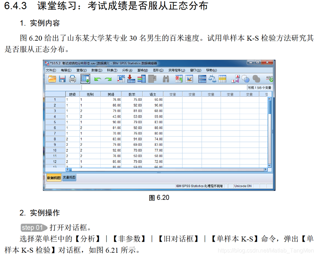Viewport: 317px width, 257px height.
Task: Select the 语文 column header
Action: tap(153, 94)
